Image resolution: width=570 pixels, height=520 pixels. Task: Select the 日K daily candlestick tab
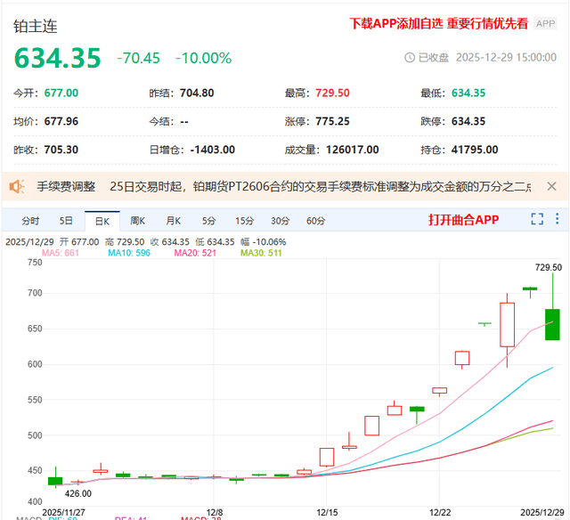tap(101, 221)
